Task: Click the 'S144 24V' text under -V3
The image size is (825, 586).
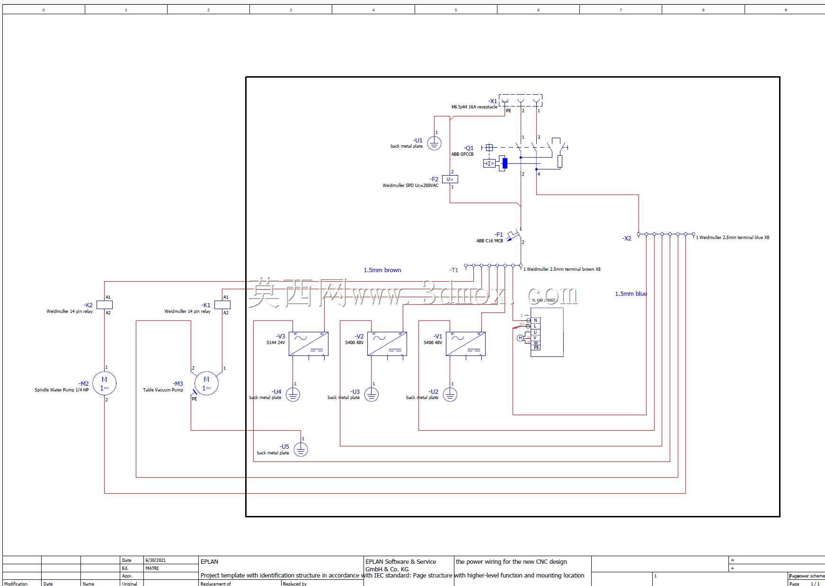Action: (275, 343)
